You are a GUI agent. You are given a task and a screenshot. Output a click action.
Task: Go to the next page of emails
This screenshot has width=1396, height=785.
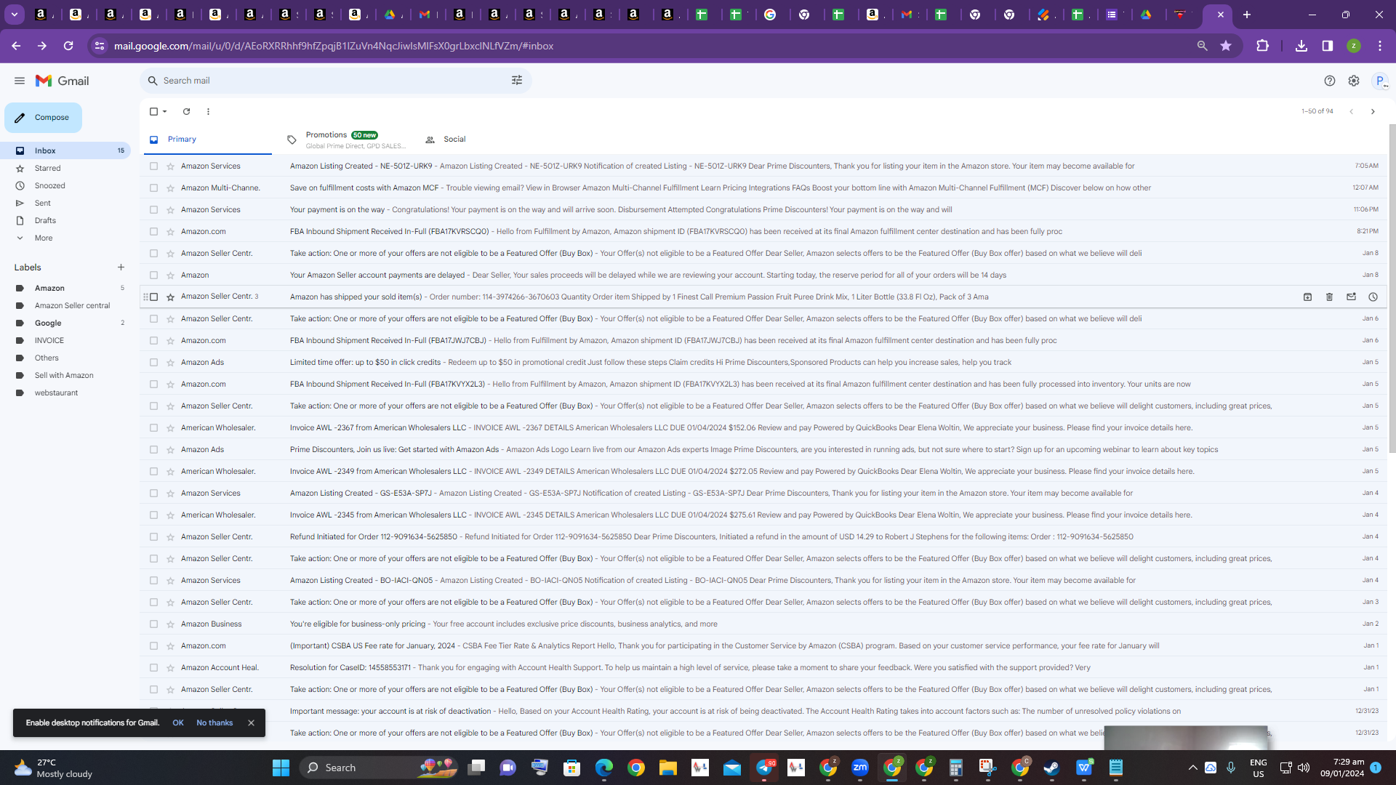tap(1373, 112)
